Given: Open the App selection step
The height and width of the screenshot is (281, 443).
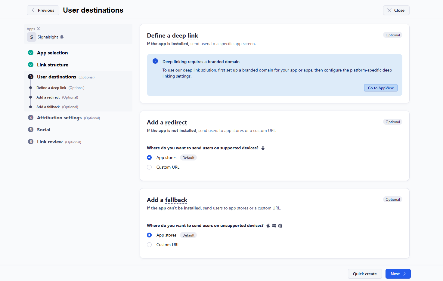Looking at the screenshot, I should click(x=52, y=53).
